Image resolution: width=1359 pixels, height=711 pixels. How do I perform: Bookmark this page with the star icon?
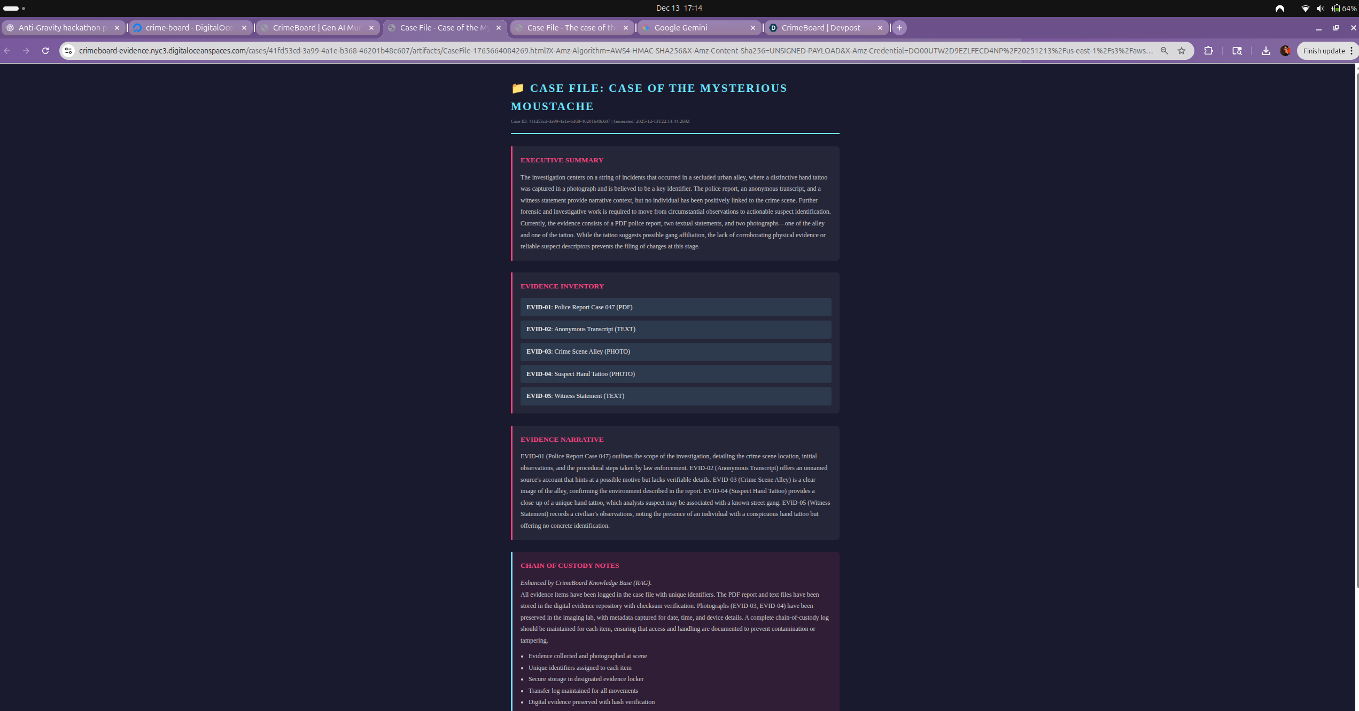click(x=1182, y=51)
